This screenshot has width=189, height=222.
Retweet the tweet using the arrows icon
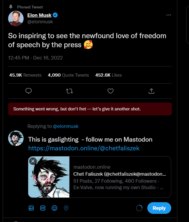pos(70,91)
